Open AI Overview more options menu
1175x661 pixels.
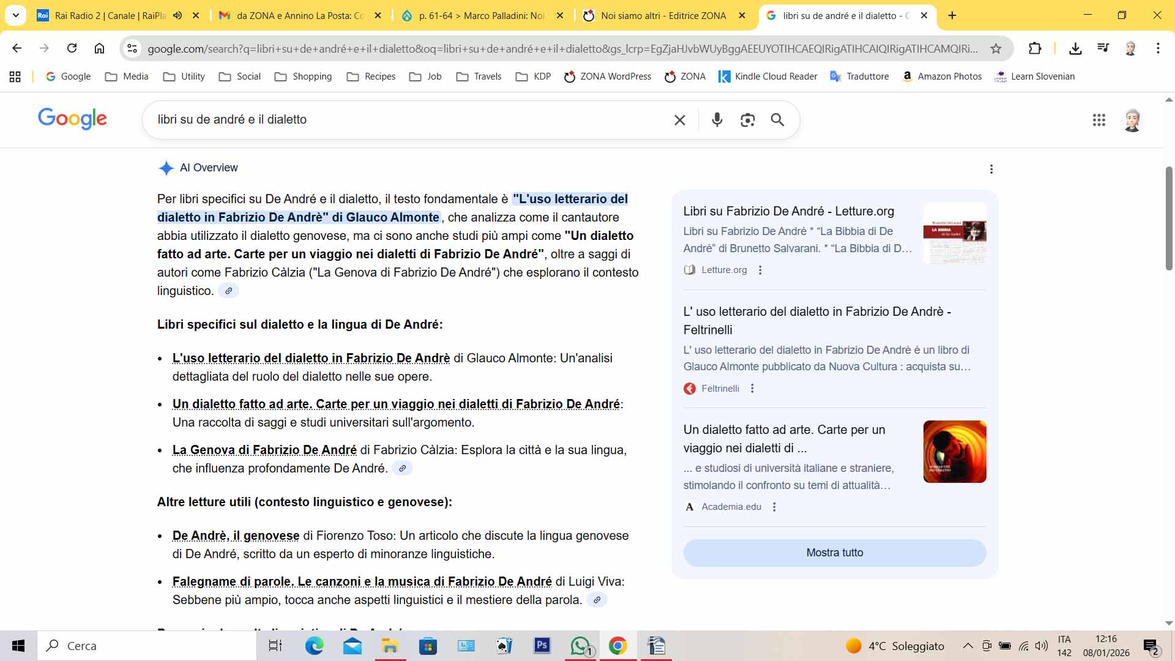[x=991, y=169]
